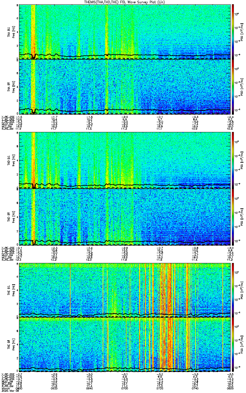Click the color bar beside THD BII panel
The width and height of the screenshot is (246, 393).
click(x=233, y=217)
